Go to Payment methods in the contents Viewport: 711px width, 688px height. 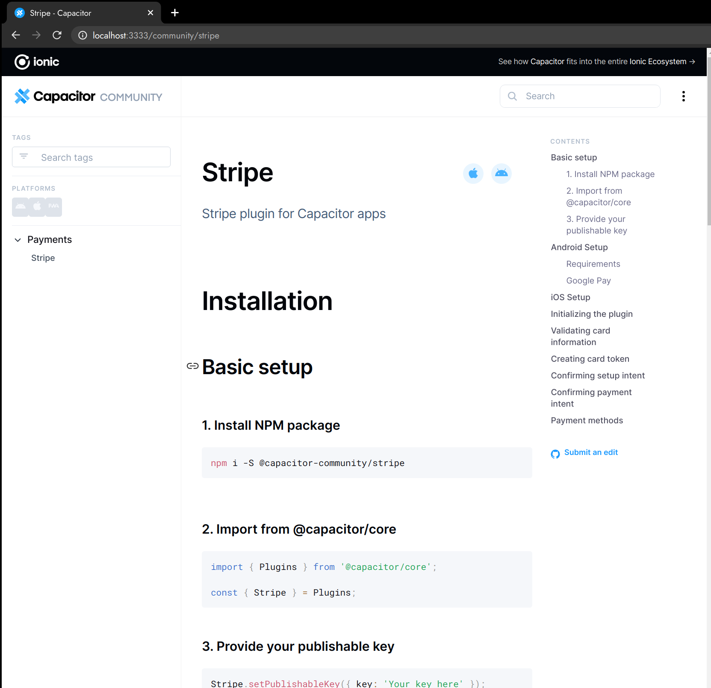point(587,420)
